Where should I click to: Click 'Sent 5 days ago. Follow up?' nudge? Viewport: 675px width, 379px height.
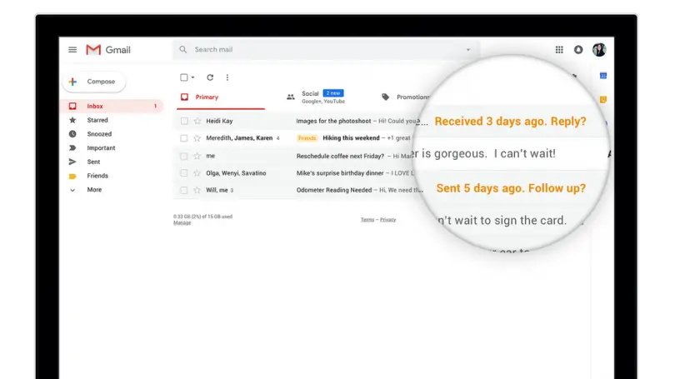[x=511, y=188]
